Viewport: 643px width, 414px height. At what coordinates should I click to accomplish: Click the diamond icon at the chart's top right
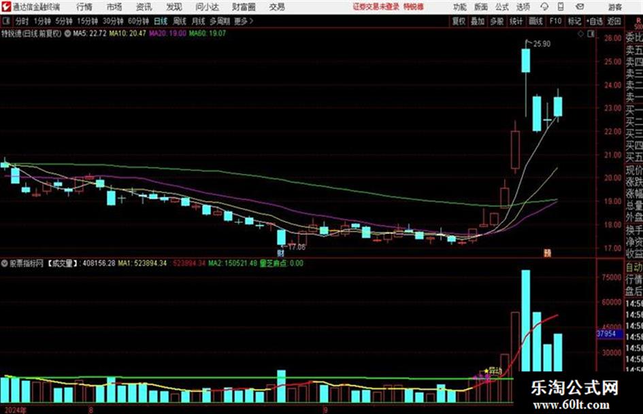tap(580, 34)
